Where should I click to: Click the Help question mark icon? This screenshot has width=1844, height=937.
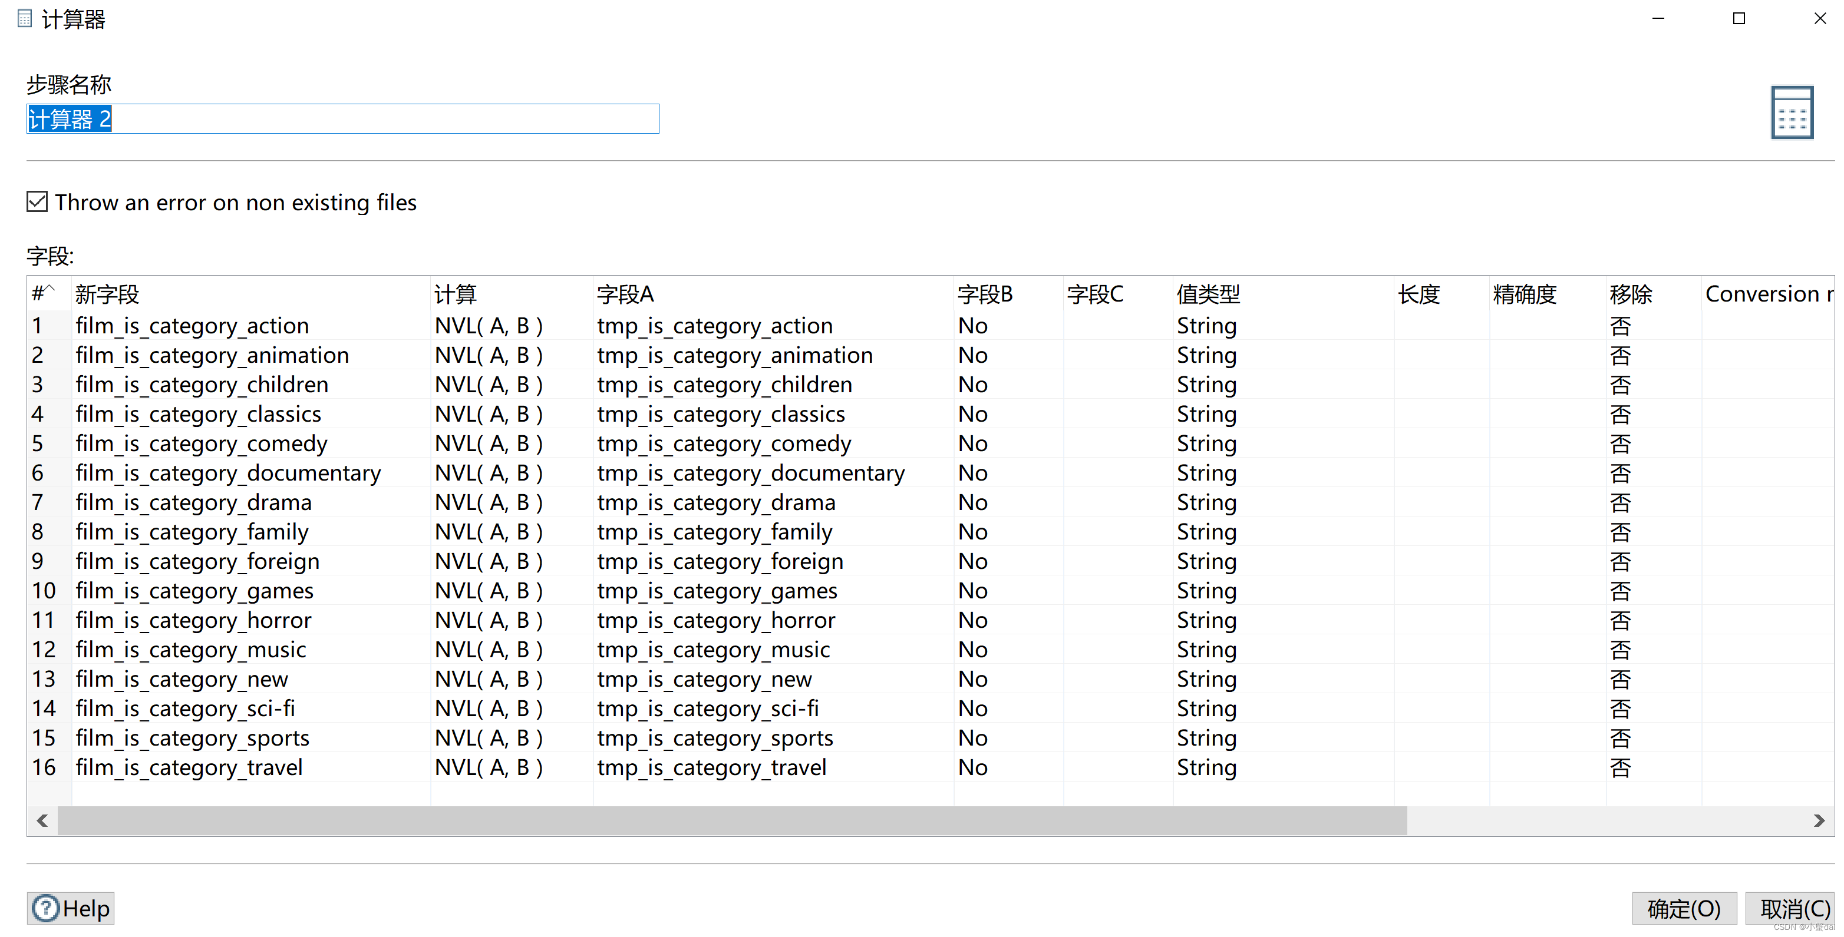[x=46, y=908]
